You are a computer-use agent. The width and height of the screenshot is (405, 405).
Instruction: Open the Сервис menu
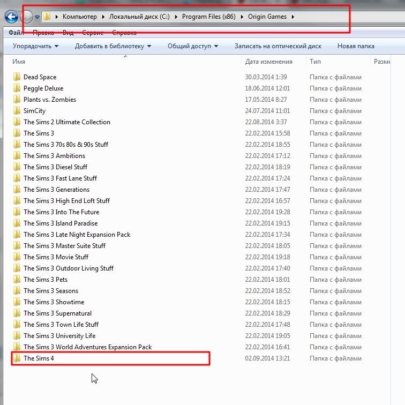pos(93,33)
